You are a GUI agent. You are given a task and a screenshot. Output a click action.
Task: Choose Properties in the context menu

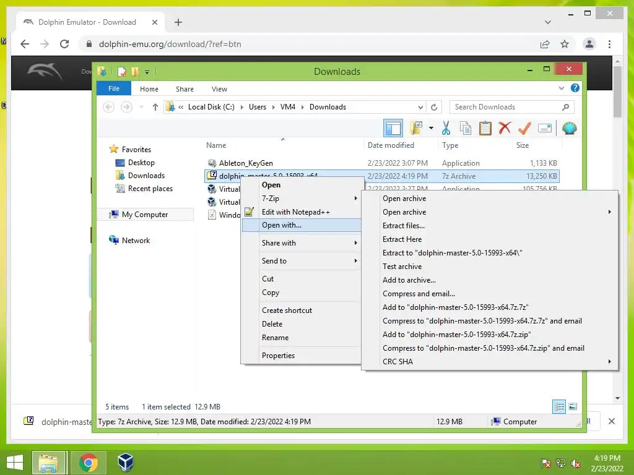tap(302, 356)
